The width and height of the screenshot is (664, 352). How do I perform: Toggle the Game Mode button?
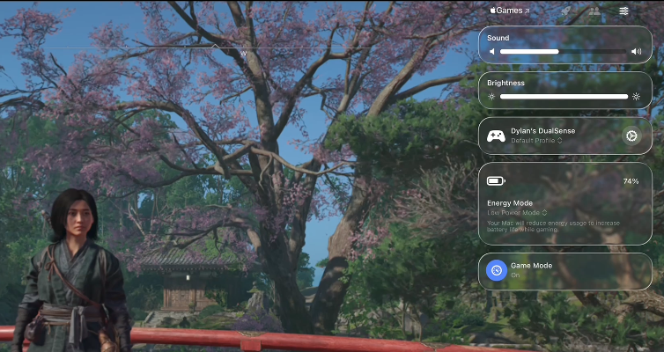[497, 270]
